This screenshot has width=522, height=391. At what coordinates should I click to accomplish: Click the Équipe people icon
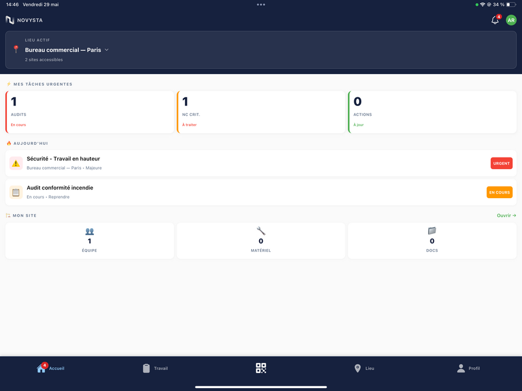tap(89, 231)
